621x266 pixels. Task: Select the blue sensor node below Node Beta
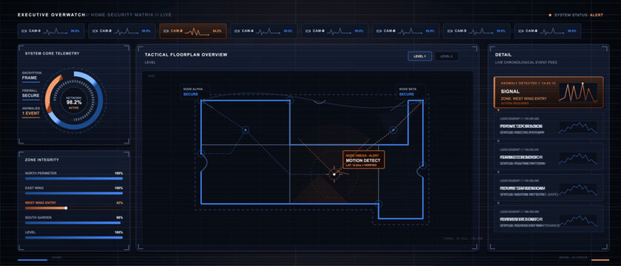pyautogui.click(x=393, y=129)
